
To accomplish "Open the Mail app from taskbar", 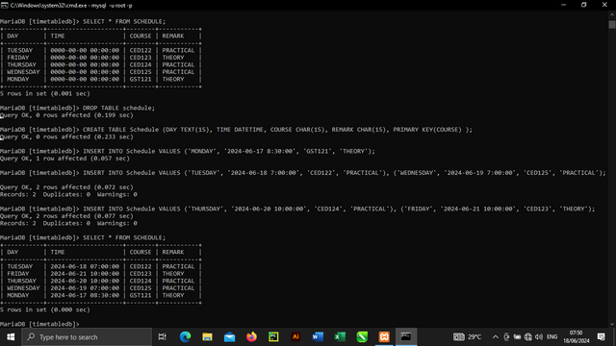I will pyautogui.click(x=229, y=337).
